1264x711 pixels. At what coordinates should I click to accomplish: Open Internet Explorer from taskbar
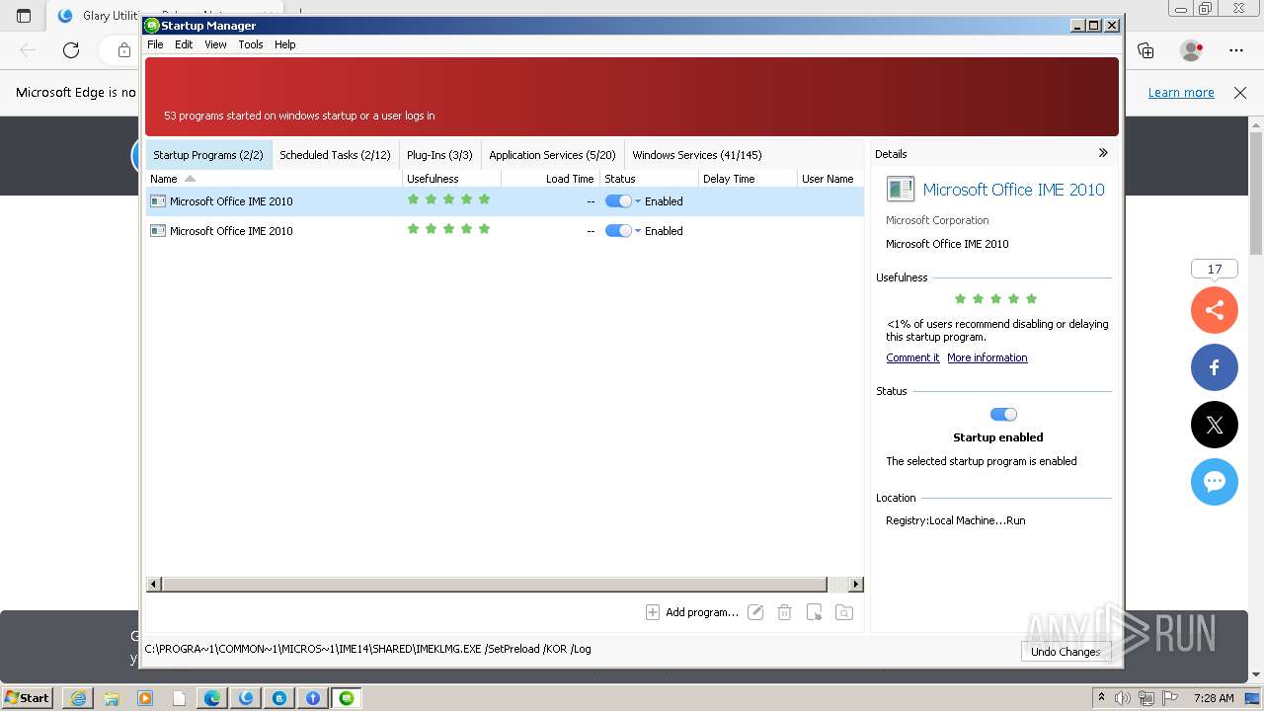point(78,698)
